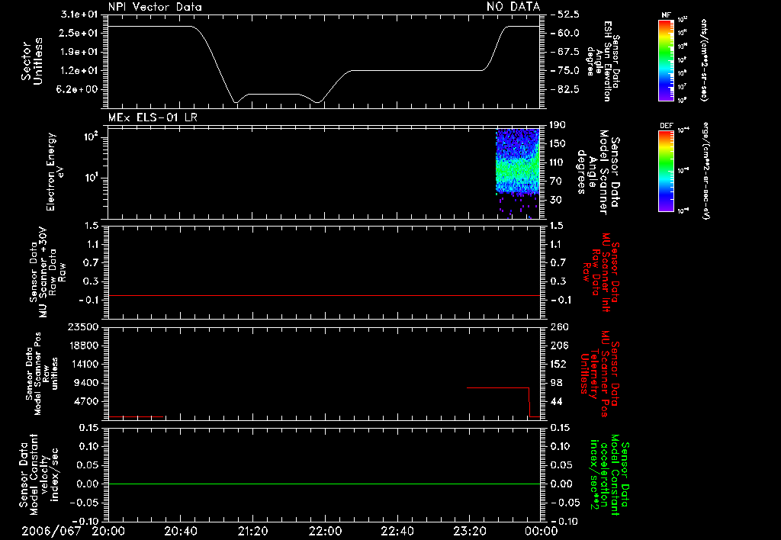Image resolution: width=781 pixels, height=540 pixels.
Task: Click the '22:40' time axis label
Action: (x=397, y=531)
